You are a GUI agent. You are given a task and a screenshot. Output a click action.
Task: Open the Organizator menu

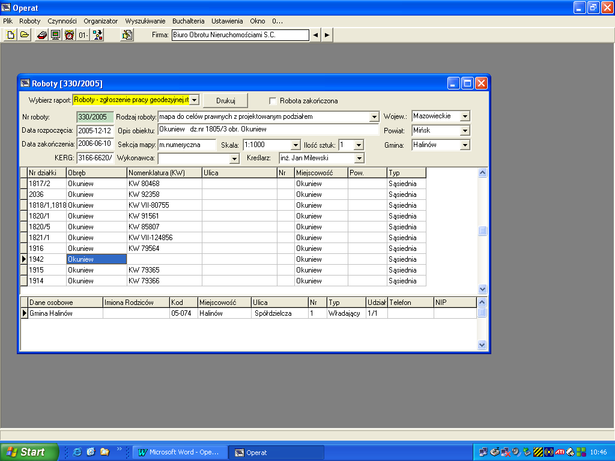click(x=101, y=20)
